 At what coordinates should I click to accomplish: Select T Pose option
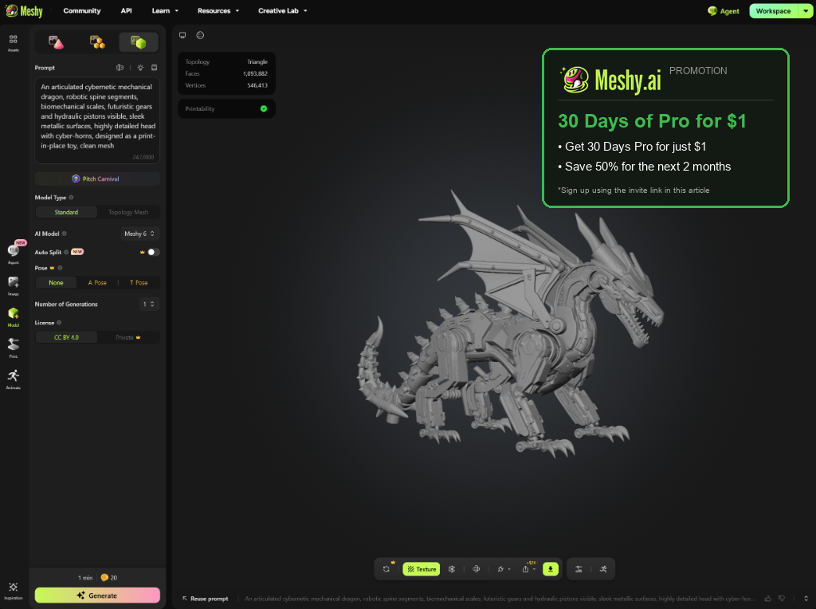click(139, 283)
